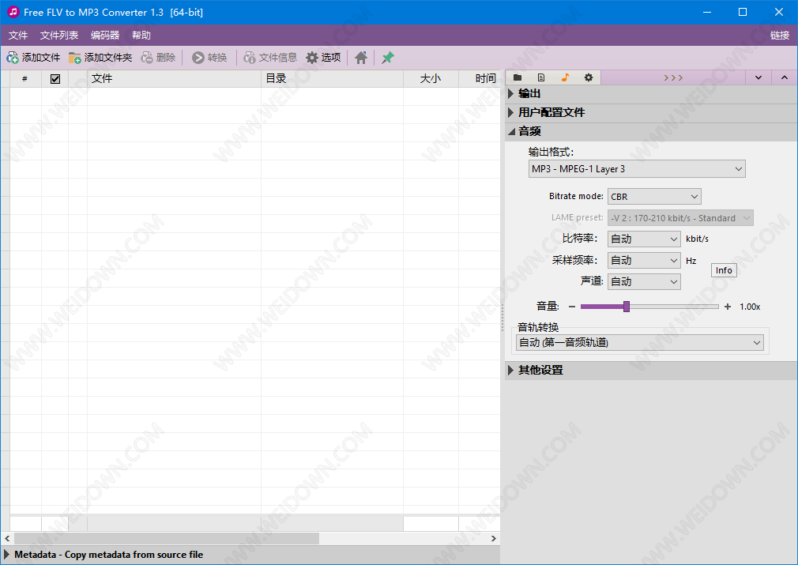
Task: Open the 文件 menu
Action: (x=18, y=35)
